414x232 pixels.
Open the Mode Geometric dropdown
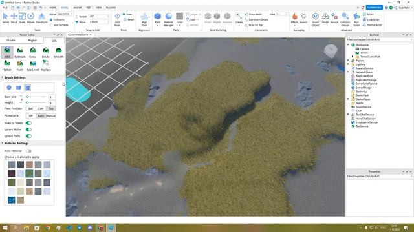click(x=65, y=14)
